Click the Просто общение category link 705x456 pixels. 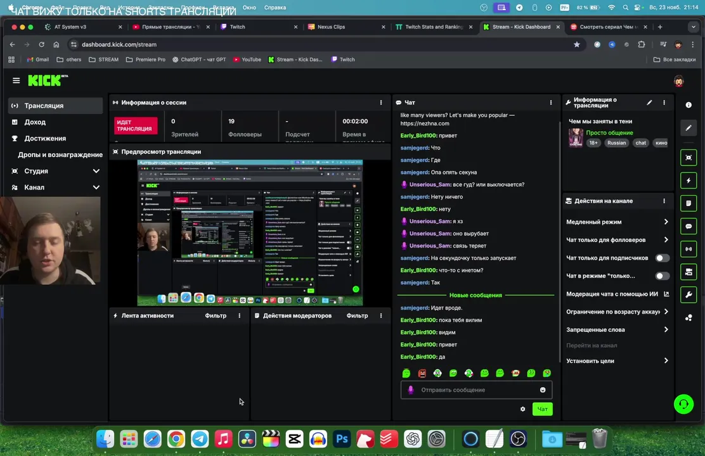[x=609, y=132]
